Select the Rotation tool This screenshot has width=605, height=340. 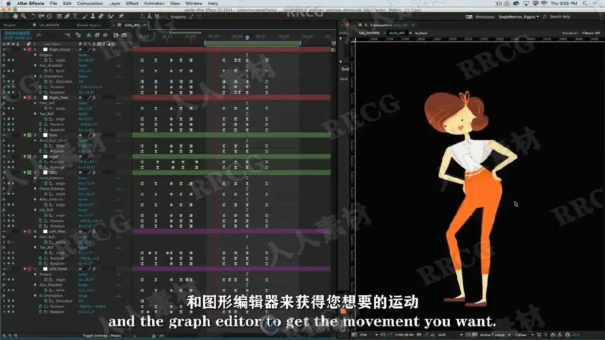coord(33,17)
